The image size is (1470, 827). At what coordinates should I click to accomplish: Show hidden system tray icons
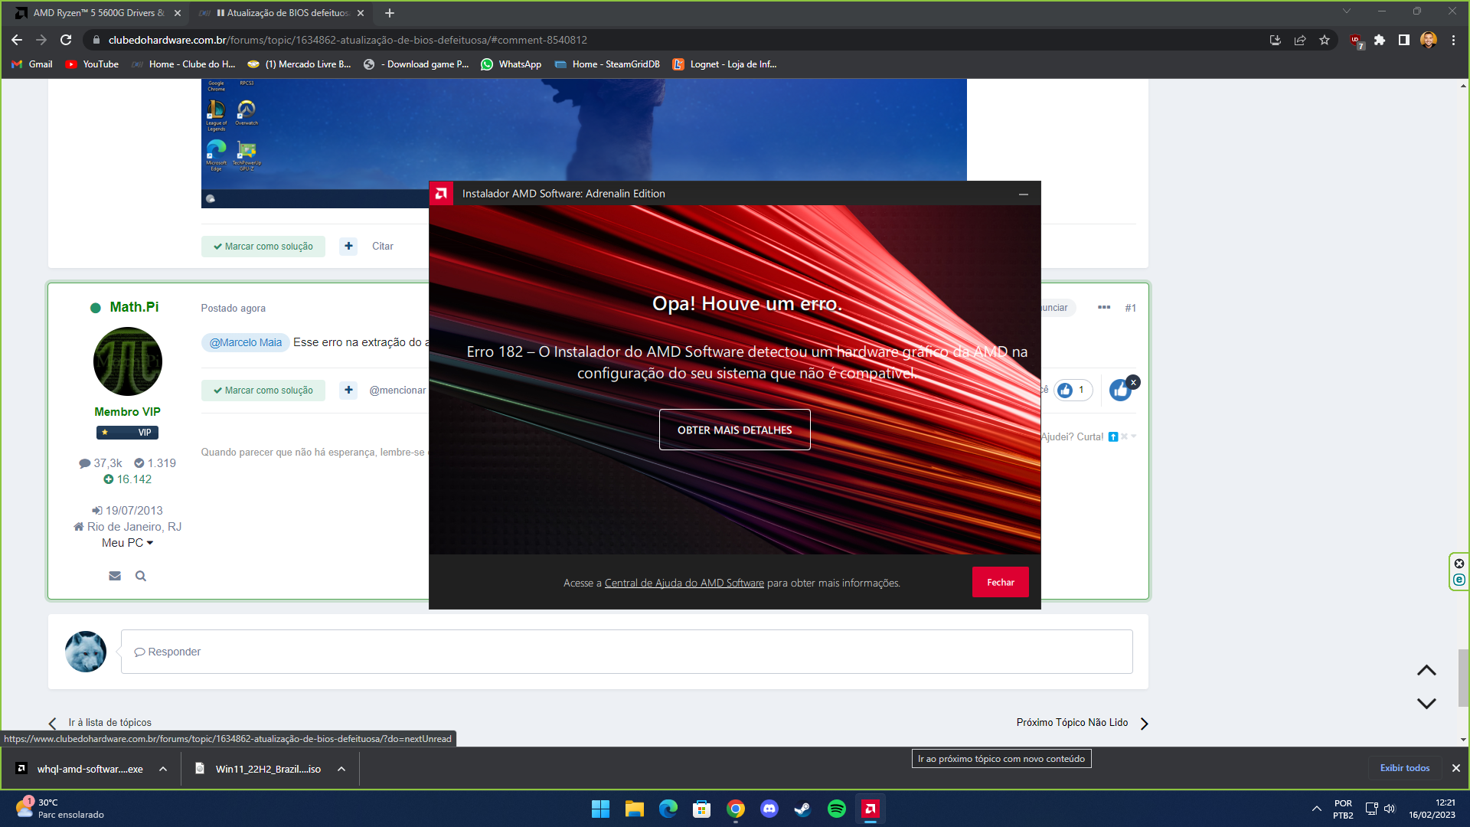pos(1316,809)
